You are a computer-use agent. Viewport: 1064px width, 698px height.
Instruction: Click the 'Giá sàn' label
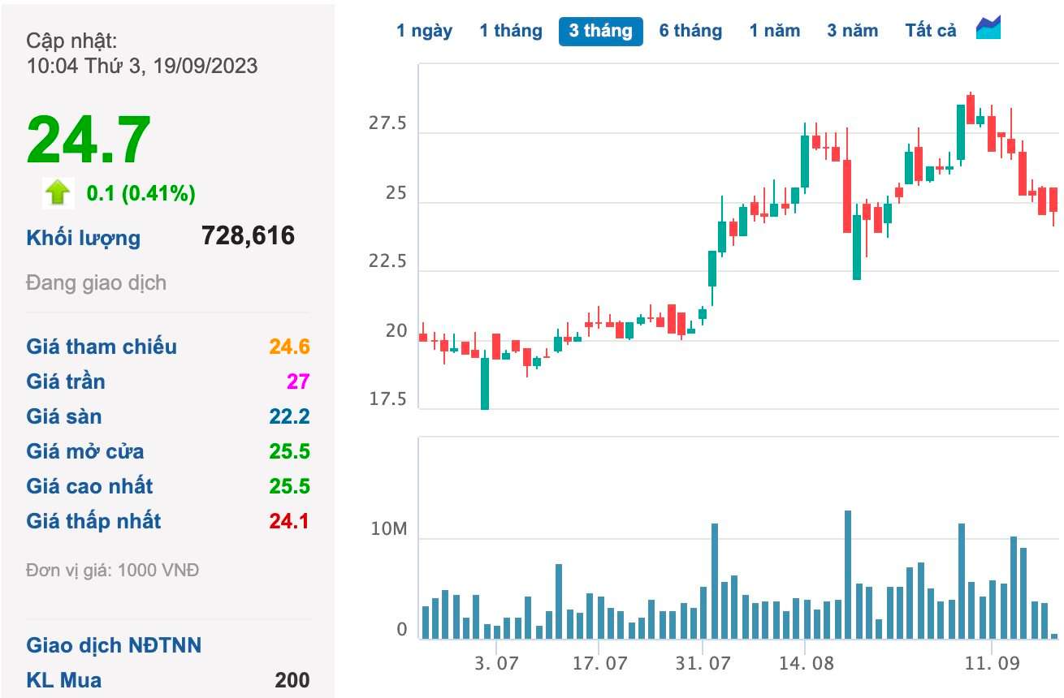64,416
